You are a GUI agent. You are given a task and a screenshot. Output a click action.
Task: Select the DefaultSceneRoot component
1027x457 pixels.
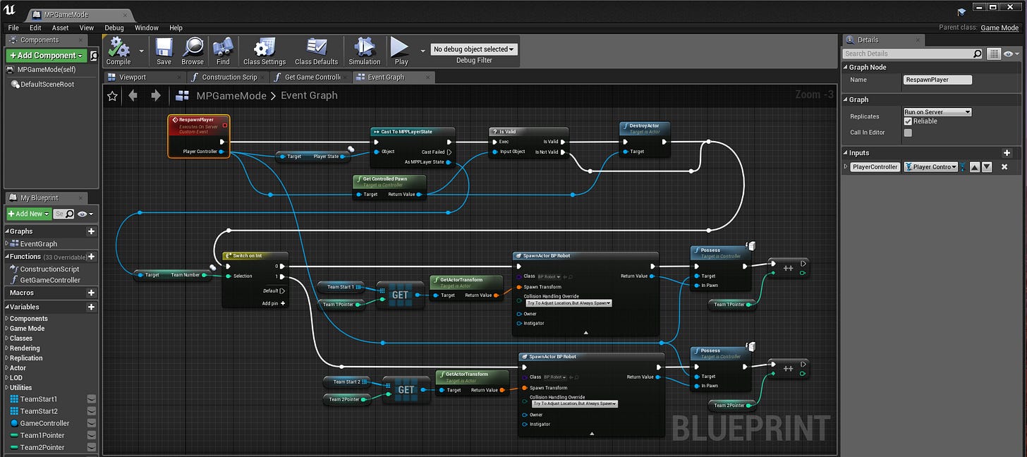coord(47,85)
